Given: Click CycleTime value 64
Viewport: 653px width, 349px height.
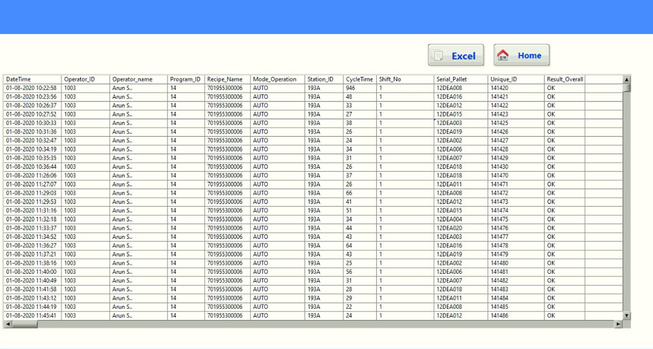Looking at the screenshot, I should click(x=360, y=245).
